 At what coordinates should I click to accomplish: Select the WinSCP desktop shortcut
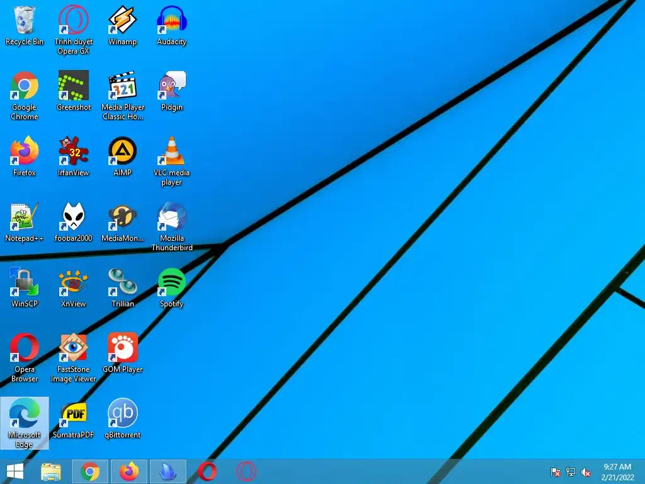(x=25, y=287)
